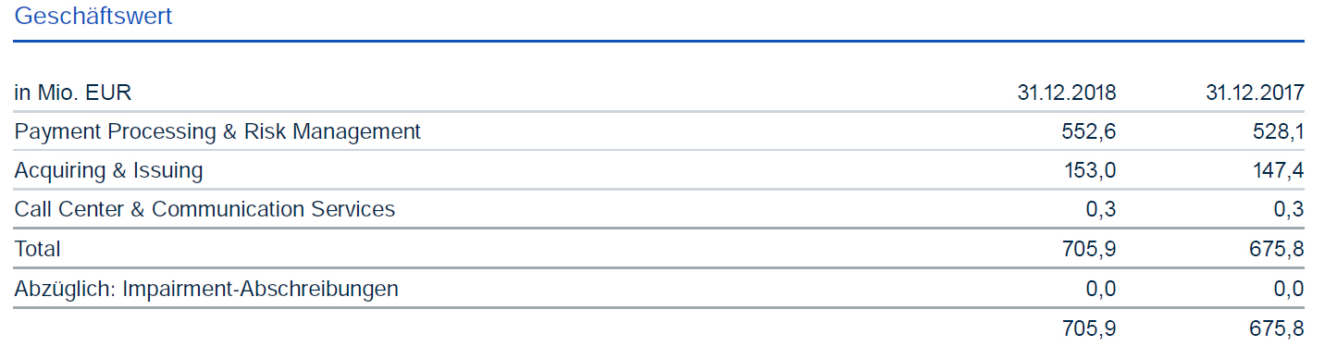The height and width of the screenshot is (359, 1337).
Task: Click the Abzüglich: Impairment-Abschreibungen label
Action: [x=206, y=289]
